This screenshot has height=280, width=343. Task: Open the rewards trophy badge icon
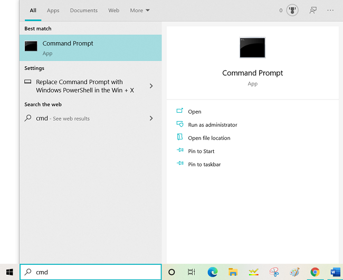[x=292, y=10]
